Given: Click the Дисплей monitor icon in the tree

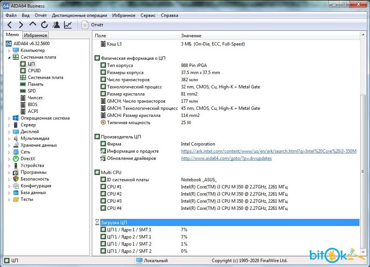Looking at the screenshot, I should tap(16, 132).
